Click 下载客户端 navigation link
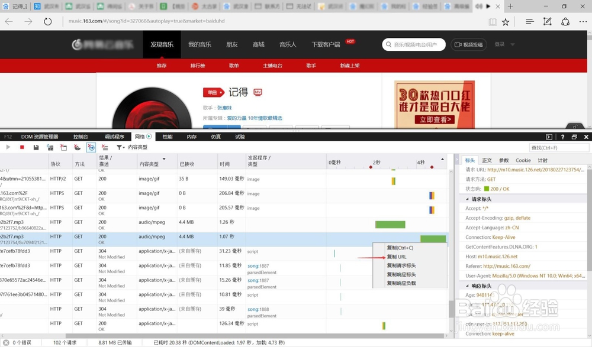Image resolution: width=592 pixels, height=347 pixels. 326,44
